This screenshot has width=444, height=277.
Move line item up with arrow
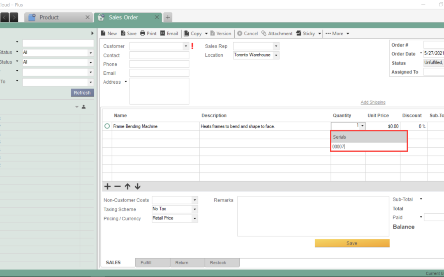pyautogui.click(x=127, y=187)
